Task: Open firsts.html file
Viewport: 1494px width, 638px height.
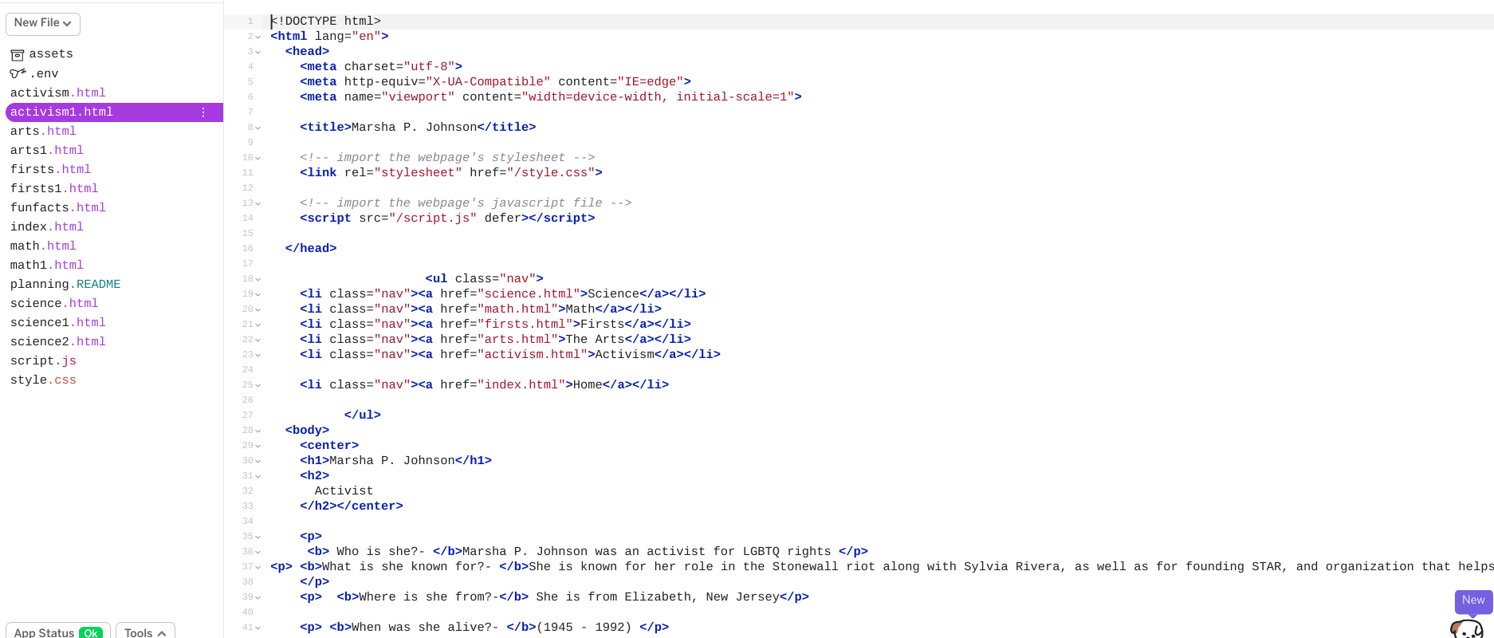Action: pos(50,169)
